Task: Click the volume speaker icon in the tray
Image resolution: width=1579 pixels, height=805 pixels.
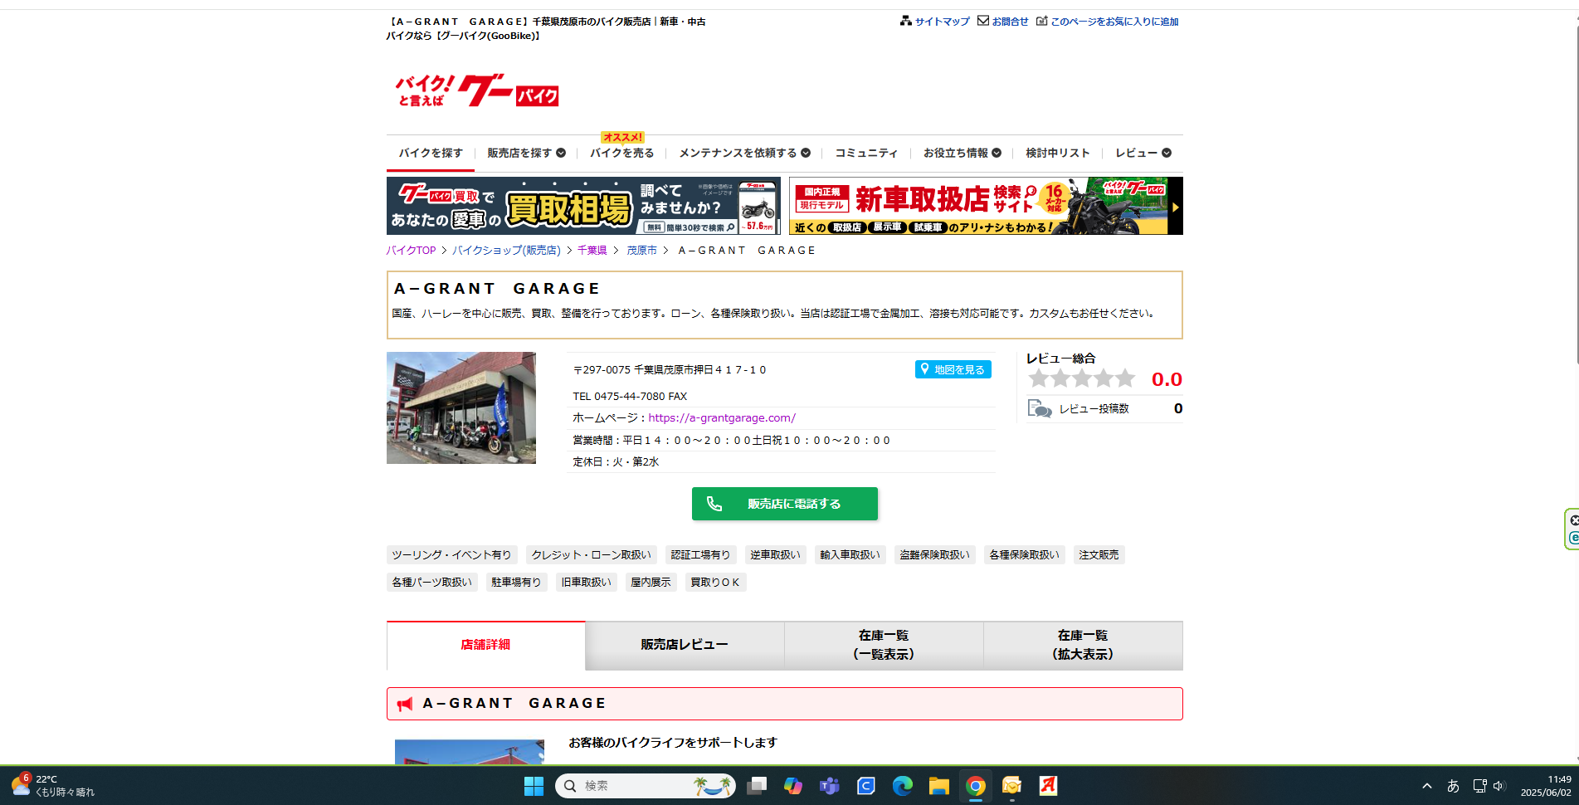Action: [x=1499, y=786]
